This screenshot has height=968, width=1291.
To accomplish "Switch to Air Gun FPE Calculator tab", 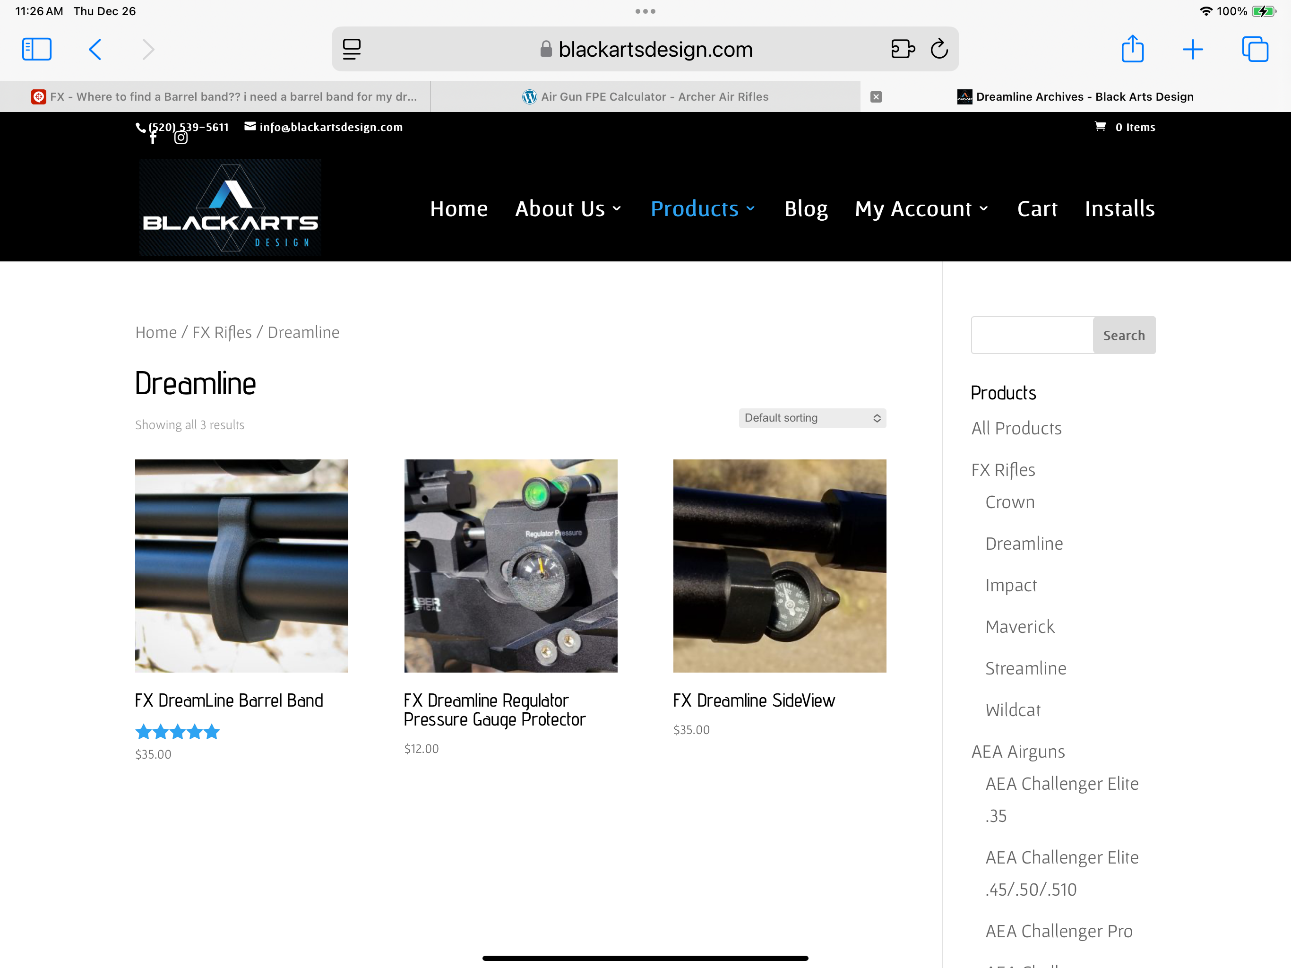I will point(645,97).
